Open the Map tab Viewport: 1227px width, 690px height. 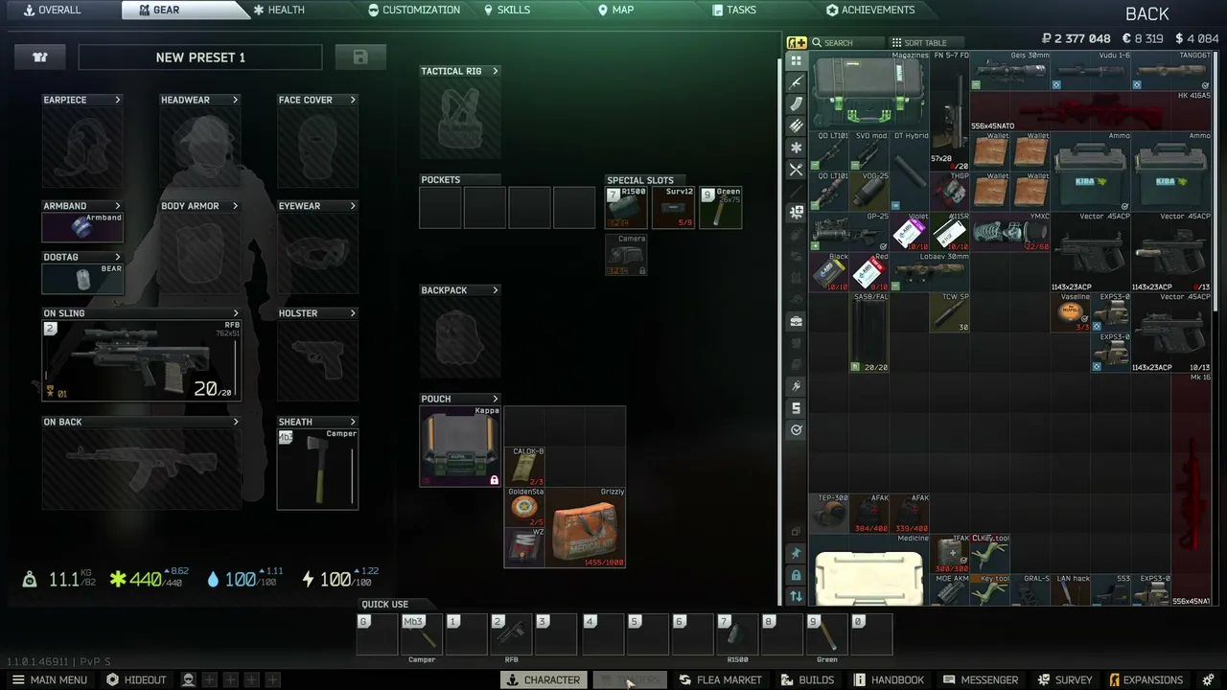coord(615,11)
